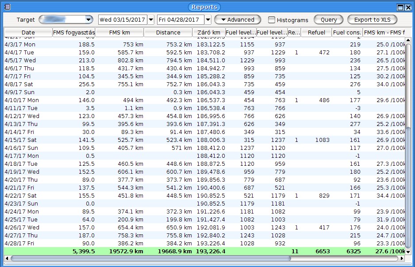Sort by the Date column header
The width and height of the screenshot is (415, 267).
click(28, 32)
